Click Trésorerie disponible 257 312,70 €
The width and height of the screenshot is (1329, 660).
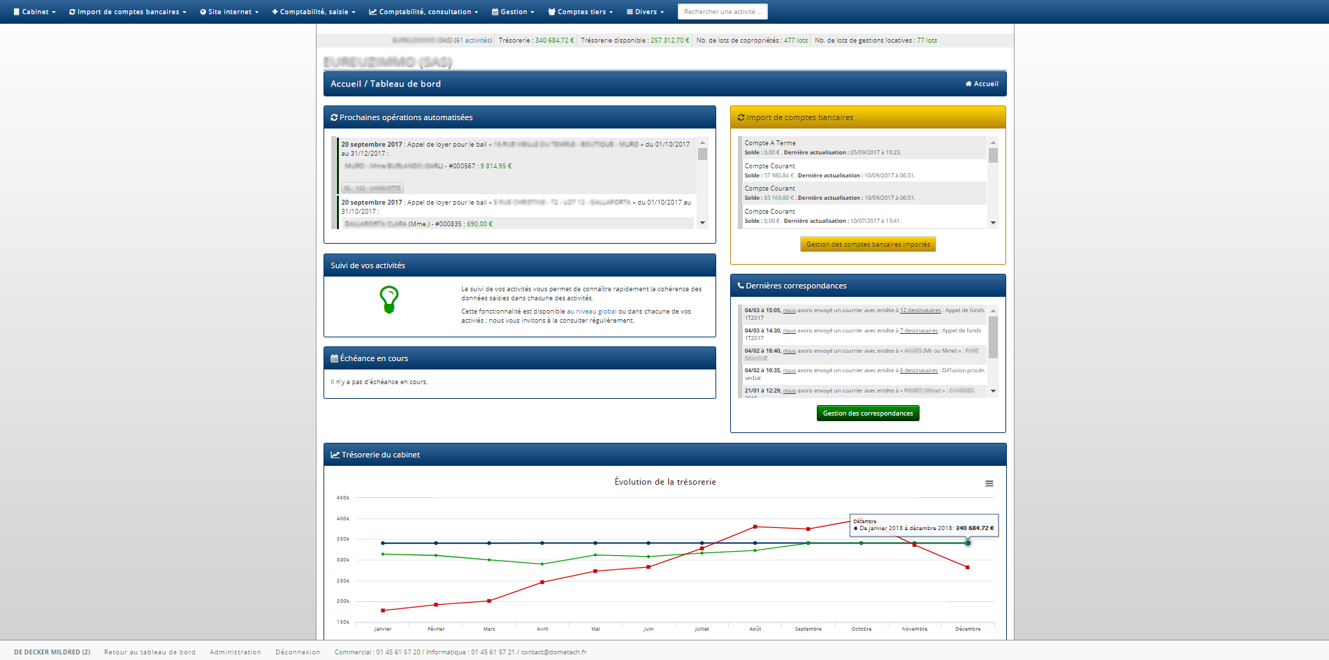(x=670, y=41)
